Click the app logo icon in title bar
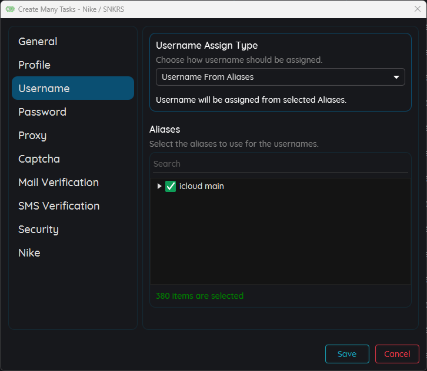 pyautogui.click(x=10, y=9)
